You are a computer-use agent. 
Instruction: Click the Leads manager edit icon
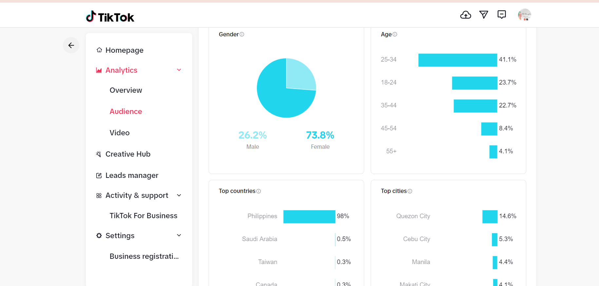99,176
